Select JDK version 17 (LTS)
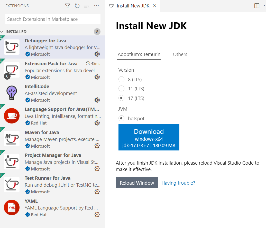This screenshot has width=266, height=228. click(x=122, y=98)
